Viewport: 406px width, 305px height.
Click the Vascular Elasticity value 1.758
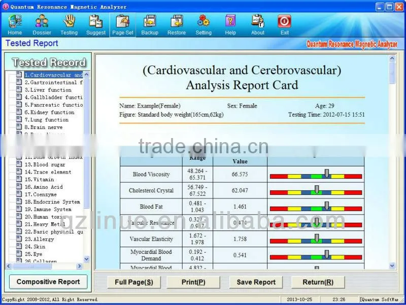240,239
